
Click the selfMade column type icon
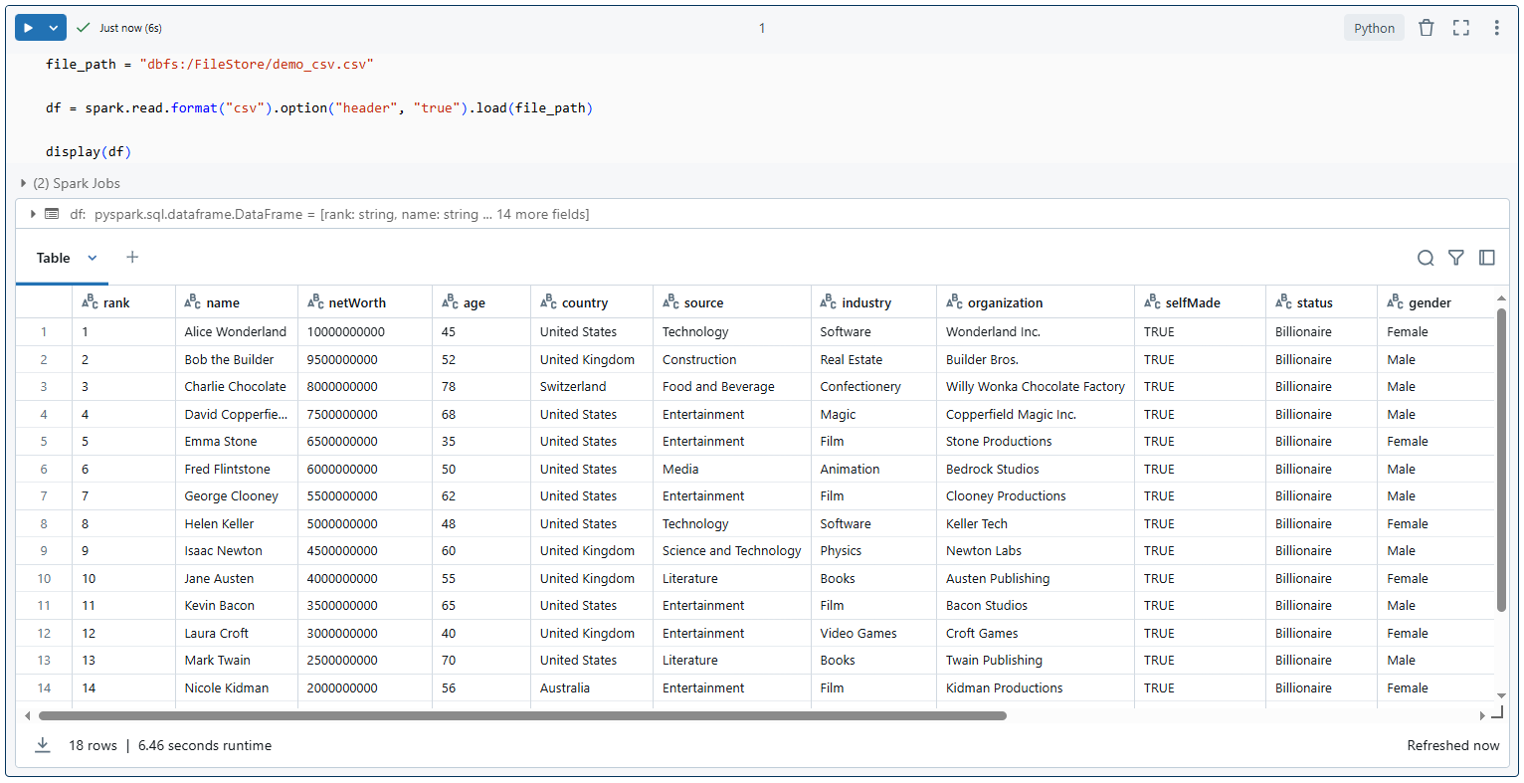[x=1152, y=301]
